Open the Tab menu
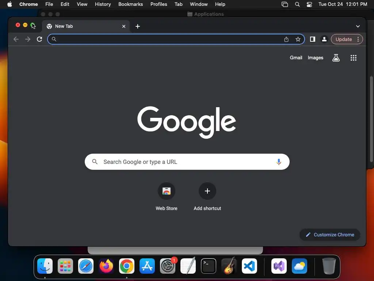Screen dimensions: 374x281 tap(178, 4)
